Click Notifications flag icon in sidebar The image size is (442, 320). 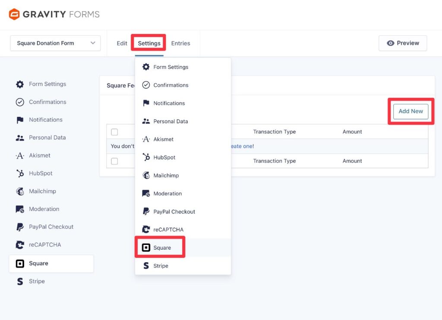coord(20,120)
